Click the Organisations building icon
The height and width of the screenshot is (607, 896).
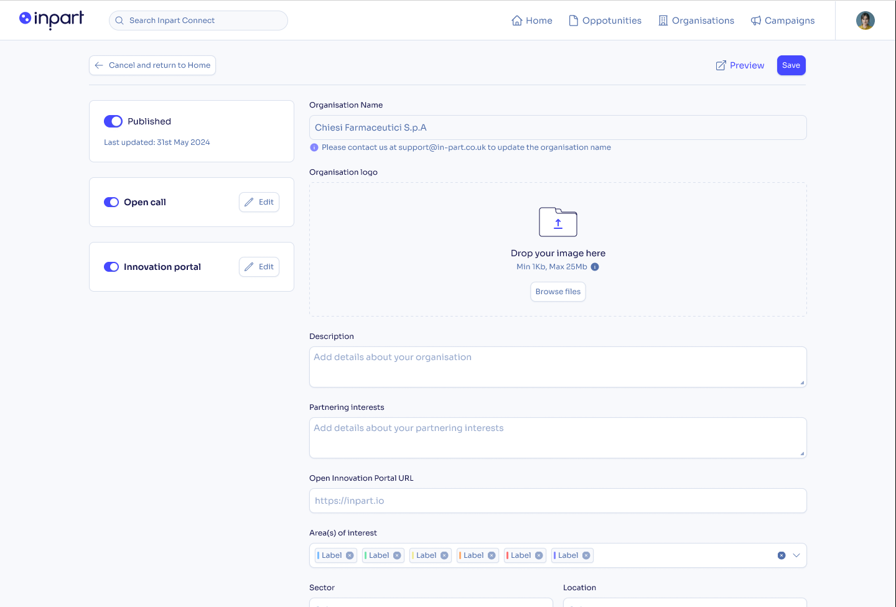pos(663,21)
